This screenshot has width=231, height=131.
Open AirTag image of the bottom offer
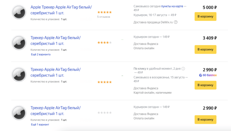[x=19, y=113]
